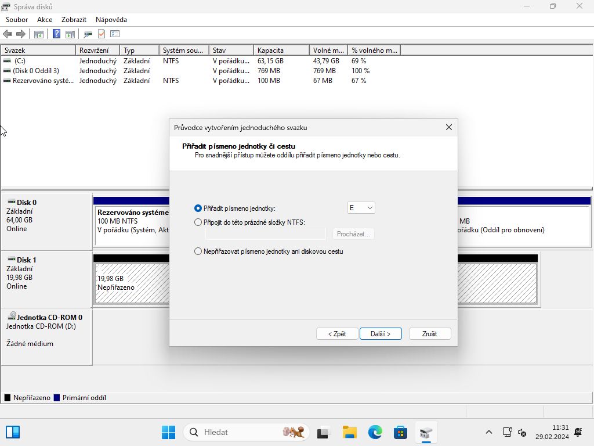The width and height of the screenshot is (594, 446).
Task: Select 'Nepřiřazovat písmeno jednotky' radio option
Action: click(198, 251)
